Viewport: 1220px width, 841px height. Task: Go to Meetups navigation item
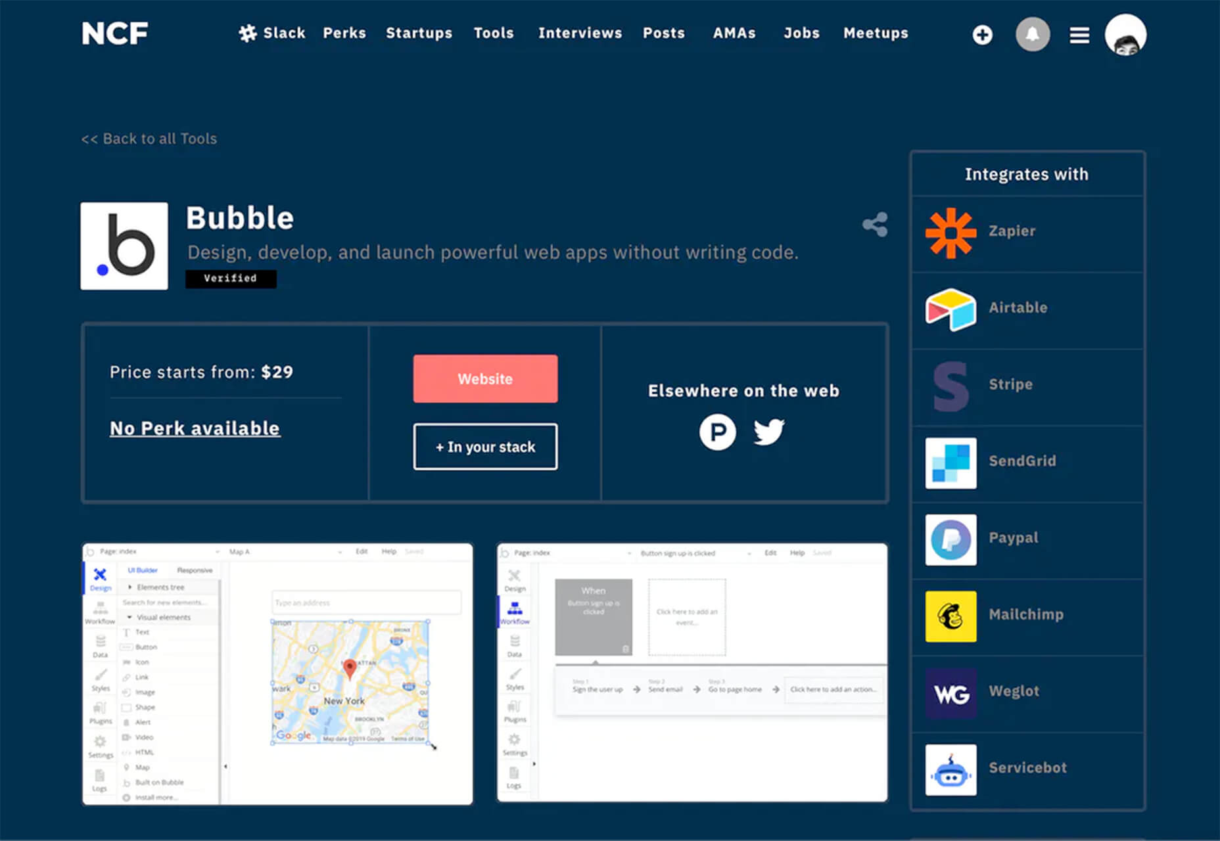click(876, 33)
